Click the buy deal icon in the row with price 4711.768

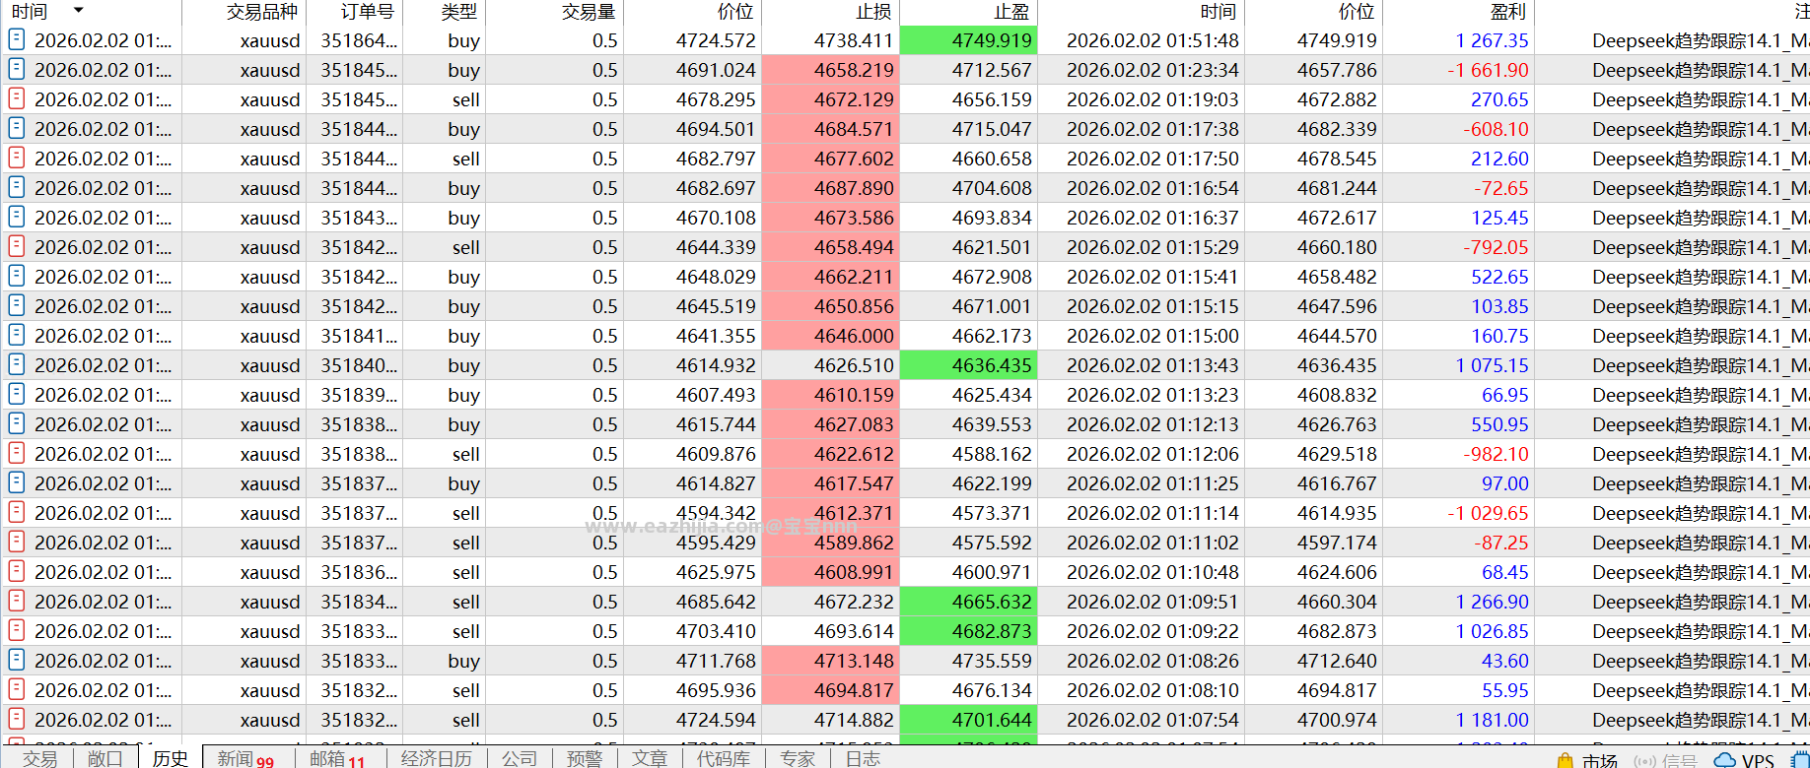(x=16, y=660)
